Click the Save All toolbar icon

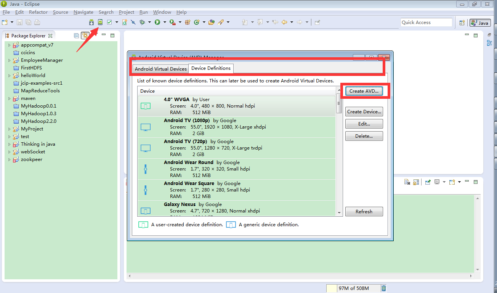point(28,22)
